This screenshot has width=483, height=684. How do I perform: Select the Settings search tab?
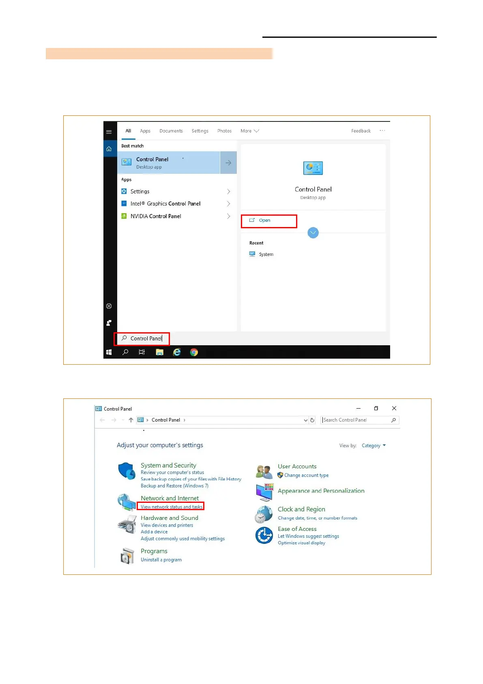[200, 131]
